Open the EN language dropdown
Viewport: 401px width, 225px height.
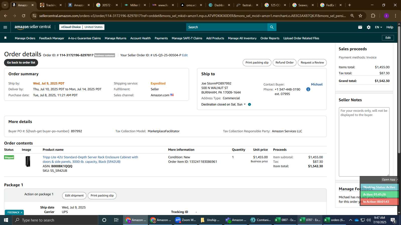coord(378,27)
